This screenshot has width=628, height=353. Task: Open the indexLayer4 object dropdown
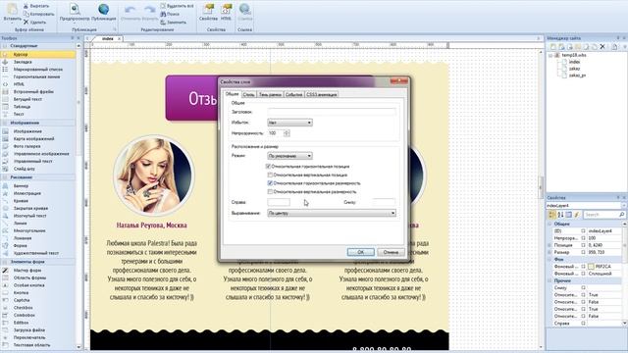pyautogui.click(x=624, y=205)
